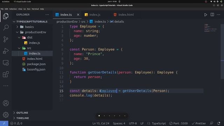Open the Explorer view in the activity bar
This screenshot has height=126, width=224.
coord(6,16)
